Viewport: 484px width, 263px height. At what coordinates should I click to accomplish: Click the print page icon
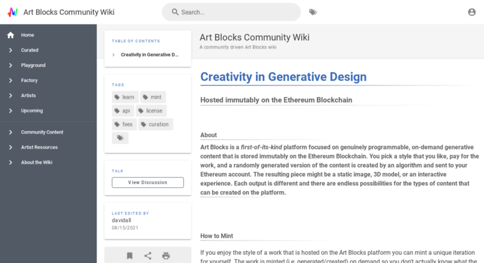pyautogui.click(x=166, y=256)
